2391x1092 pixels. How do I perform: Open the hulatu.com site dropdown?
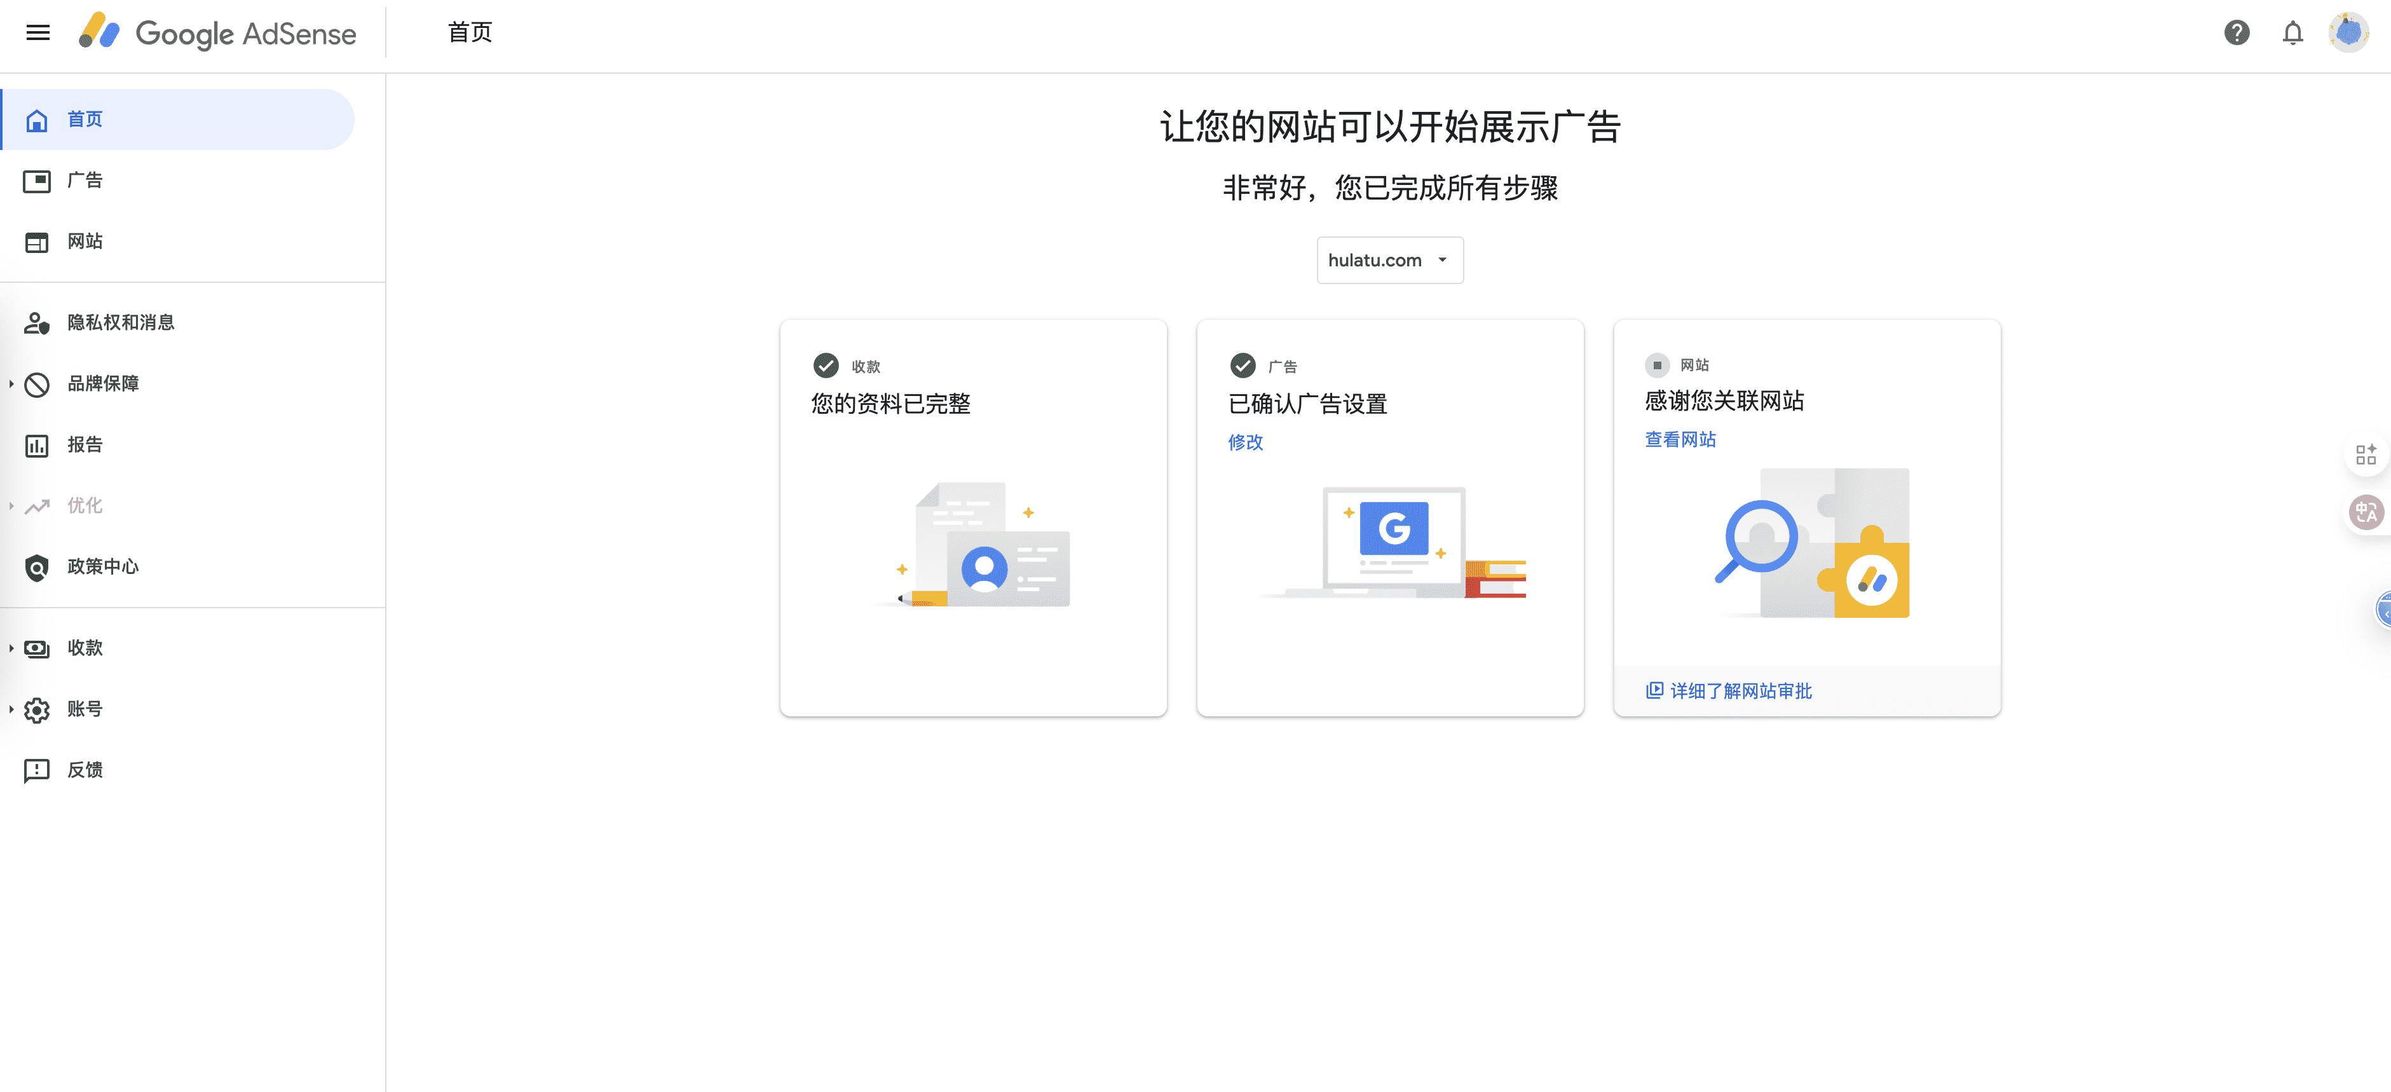tap(1389, 260)
